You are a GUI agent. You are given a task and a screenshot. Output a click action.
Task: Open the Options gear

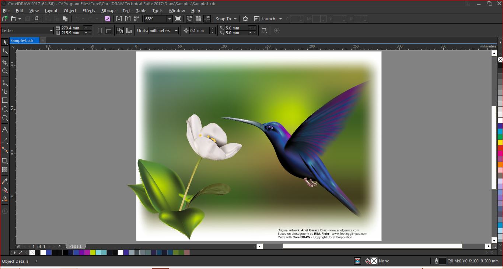245,19
